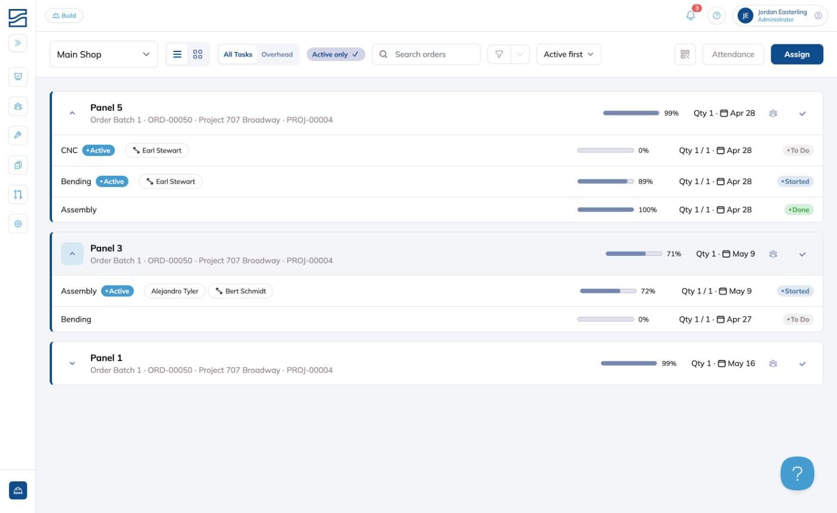The width and height of the screenshot is (837, 513).
Task: Click Jordan Easterling user name
Action: [x=782, y=12]
